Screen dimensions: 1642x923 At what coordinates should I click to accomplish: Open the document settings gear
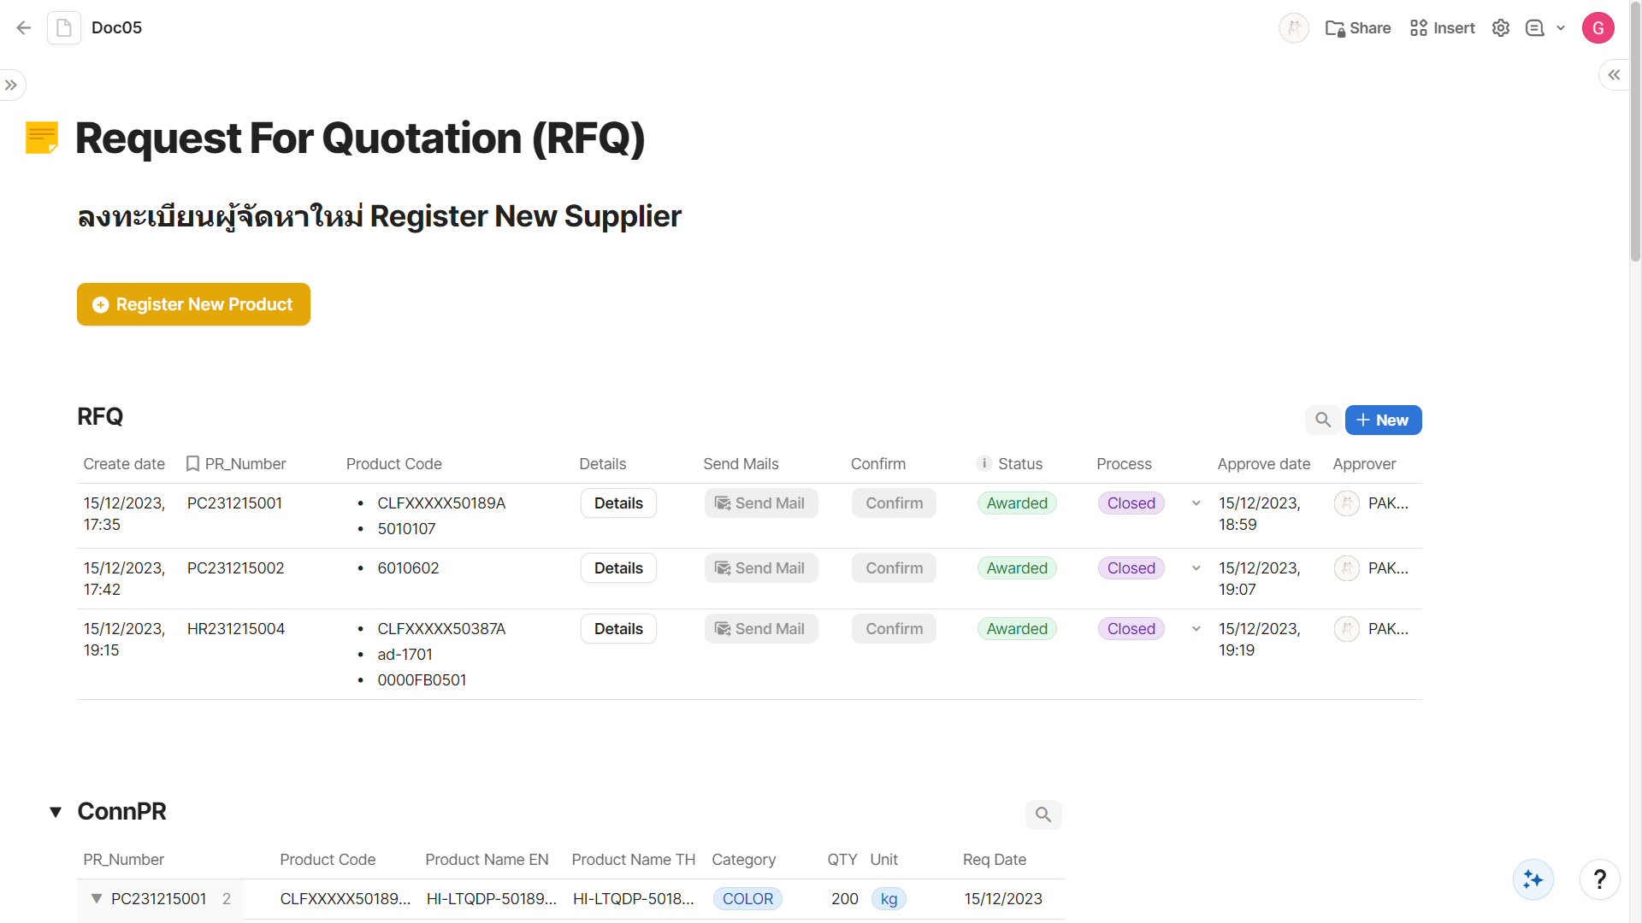pos(1501,28)
